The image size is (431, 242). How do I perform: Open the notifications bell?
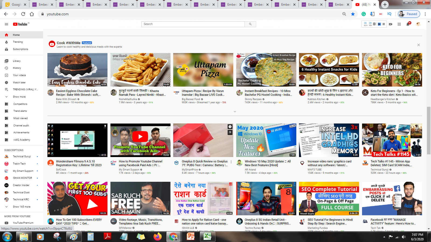[408, 24]
